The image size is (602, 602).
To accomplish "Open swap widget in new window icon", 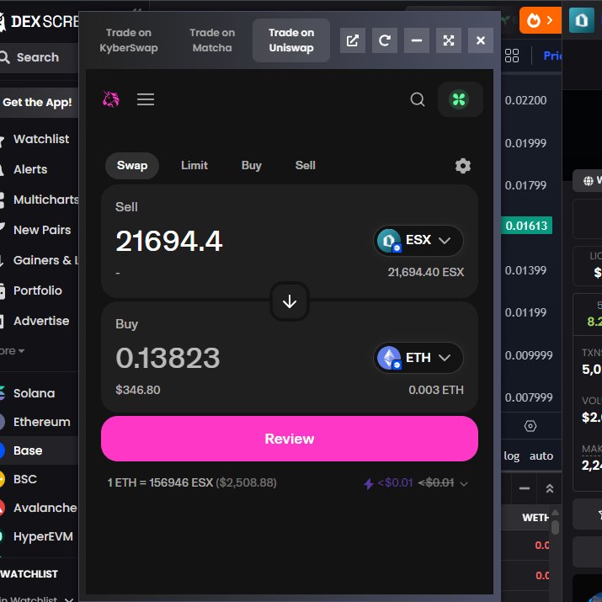I will 353,40.
